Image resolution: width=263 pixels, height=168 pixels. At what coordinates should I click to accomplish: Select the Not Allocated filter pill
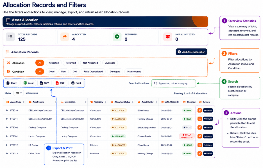(90, 63)
